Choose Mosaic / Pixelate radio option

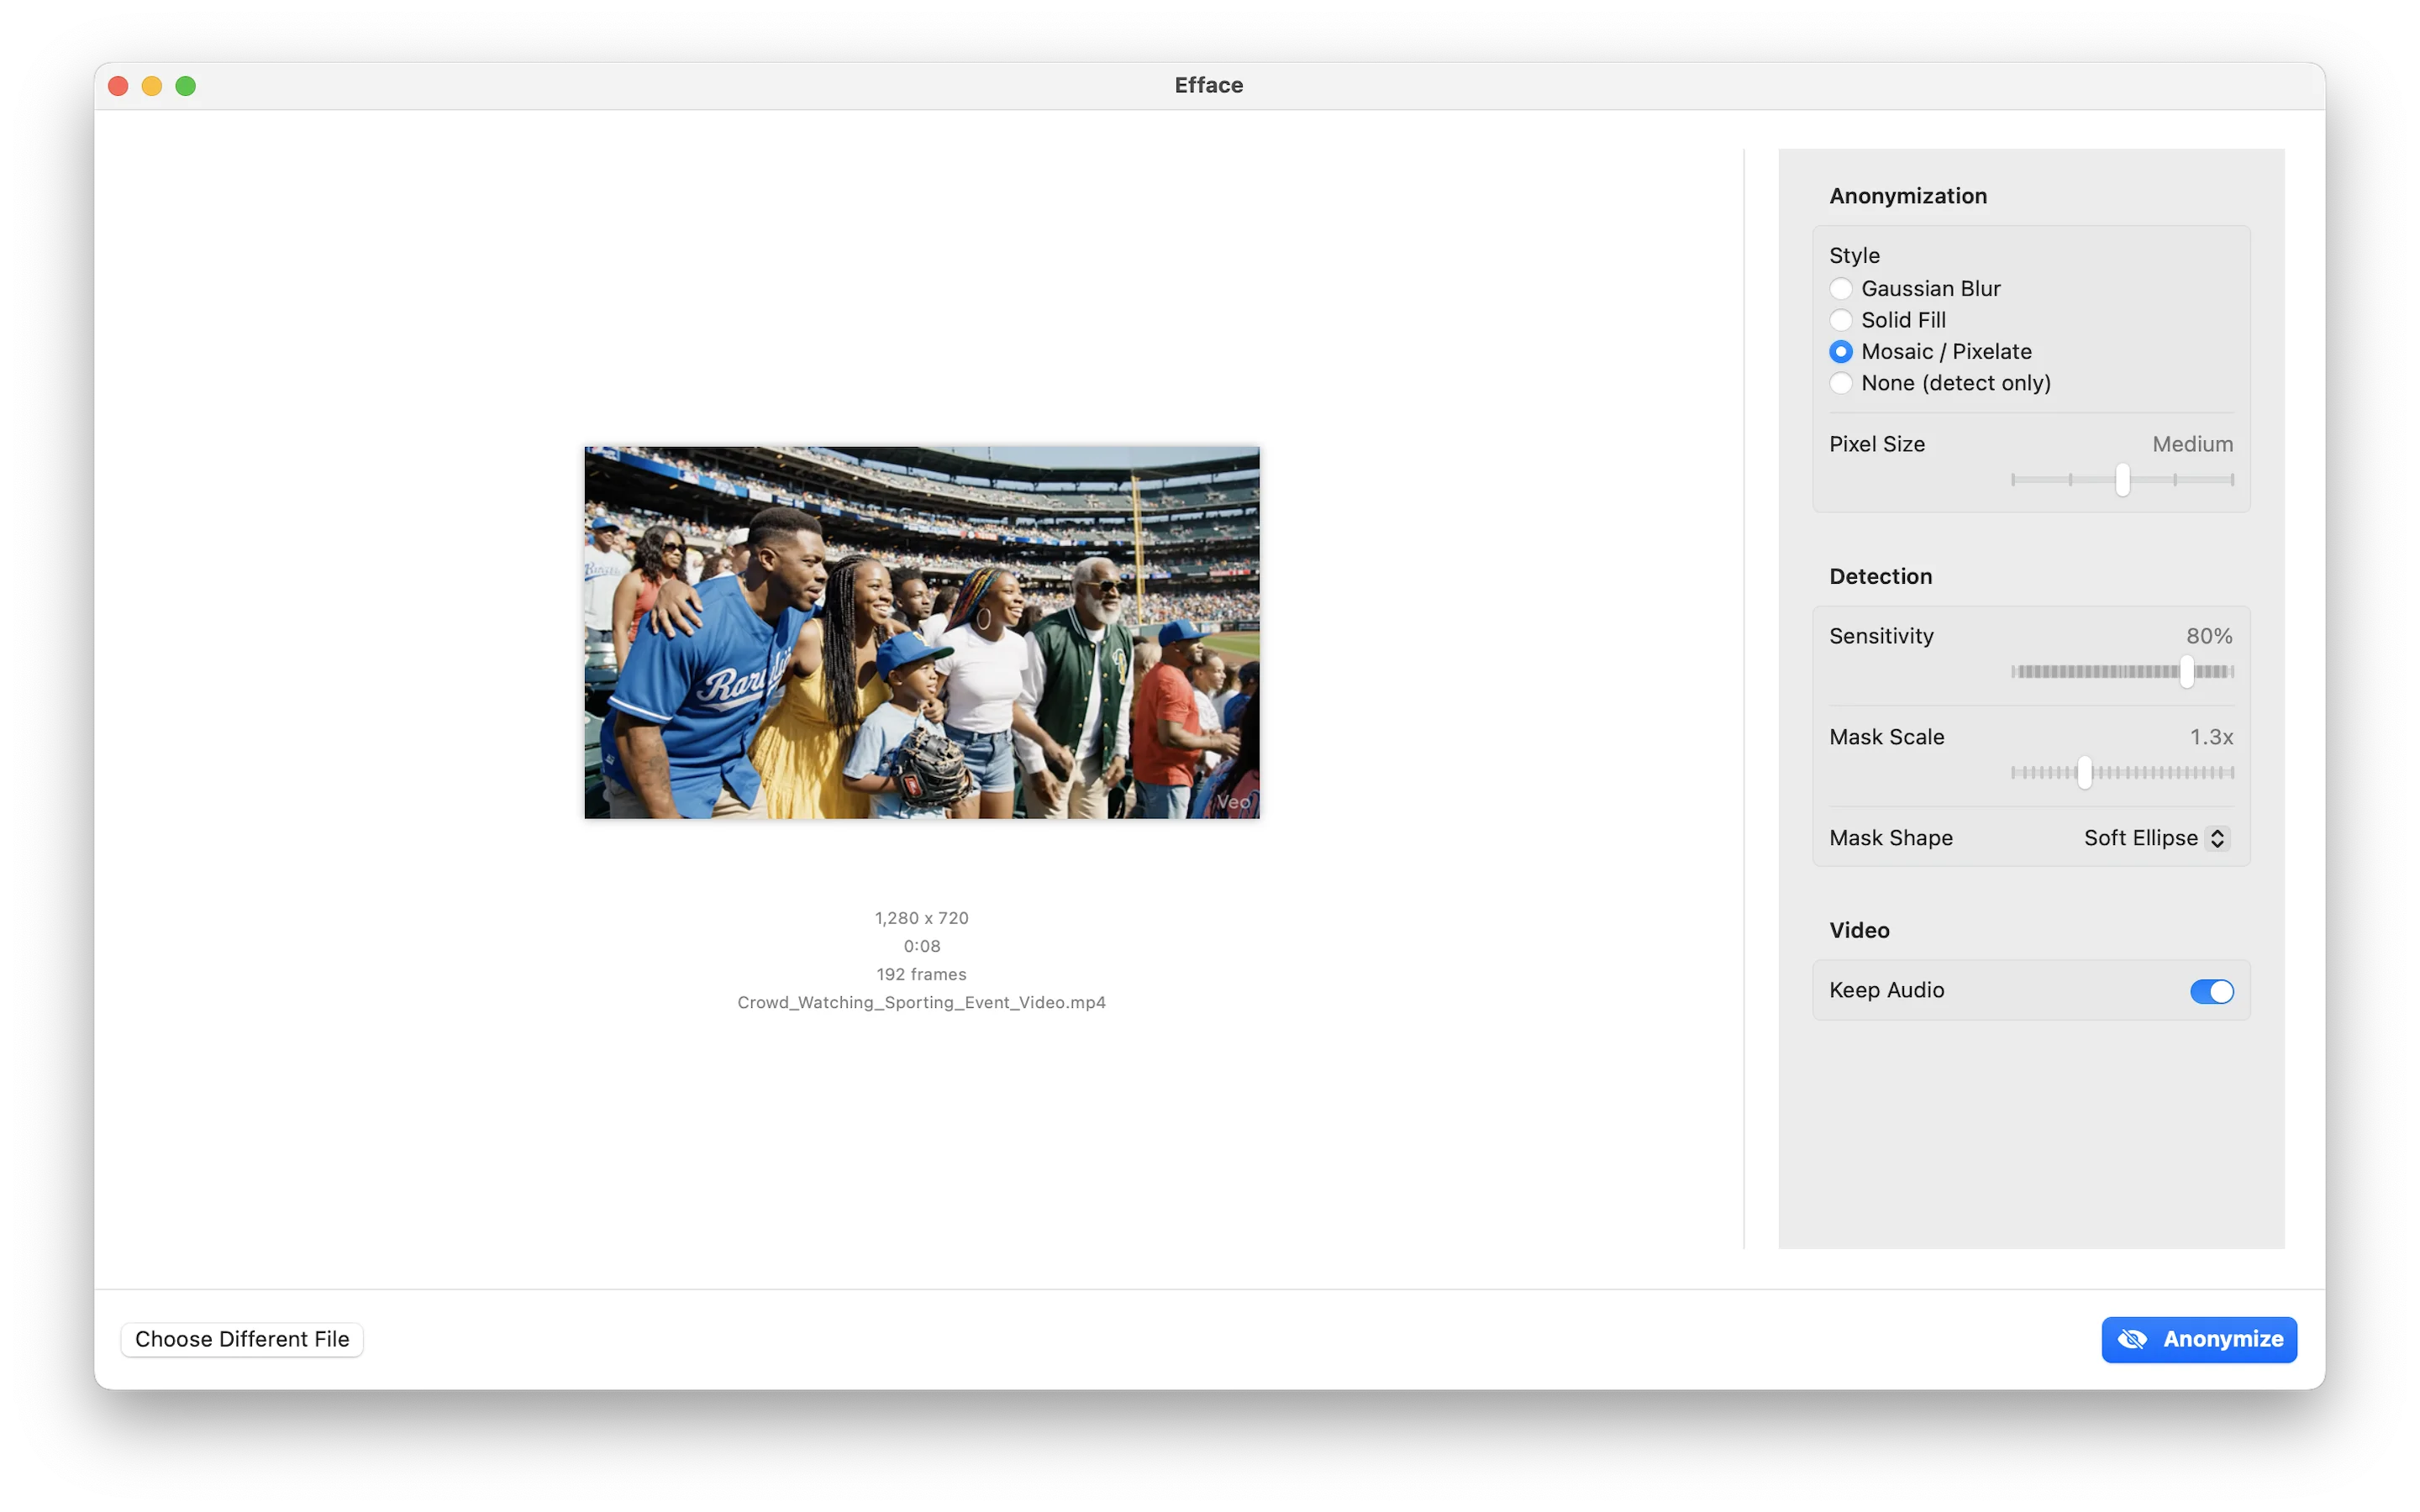(x=1840, y=352)
